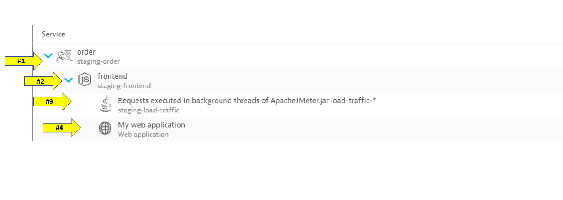Select the staging-load-traffic subtitle text
Viewport: 563px width, 200px height.
[148, 110]
